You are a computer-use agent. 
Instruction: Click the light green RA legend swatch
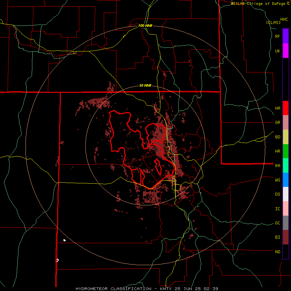tap(286, 166)
